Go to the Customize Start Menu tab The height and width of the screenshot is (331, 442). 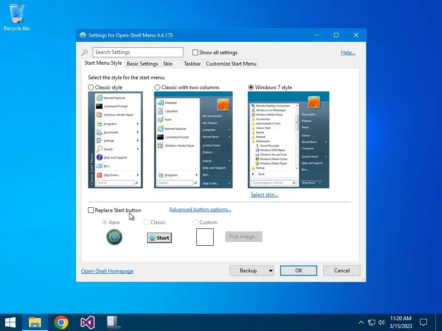tap(231, 64)
